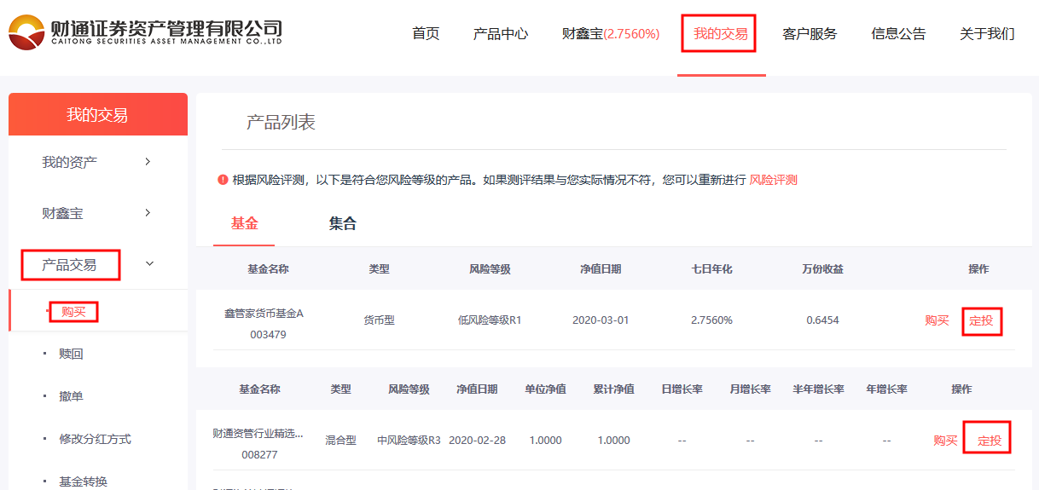
Task: Click the 低风险等级R1 cell
Action: (x=490, y=321)
